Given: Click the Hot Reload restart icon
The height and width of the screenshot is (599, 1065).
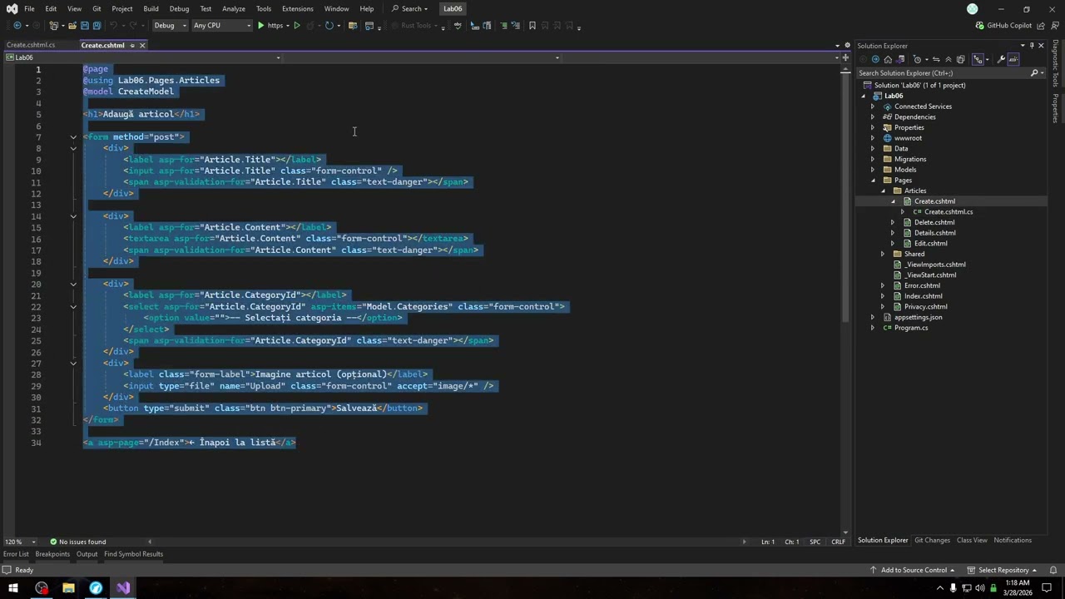Looking at the screenshot, I should point(329,26).
